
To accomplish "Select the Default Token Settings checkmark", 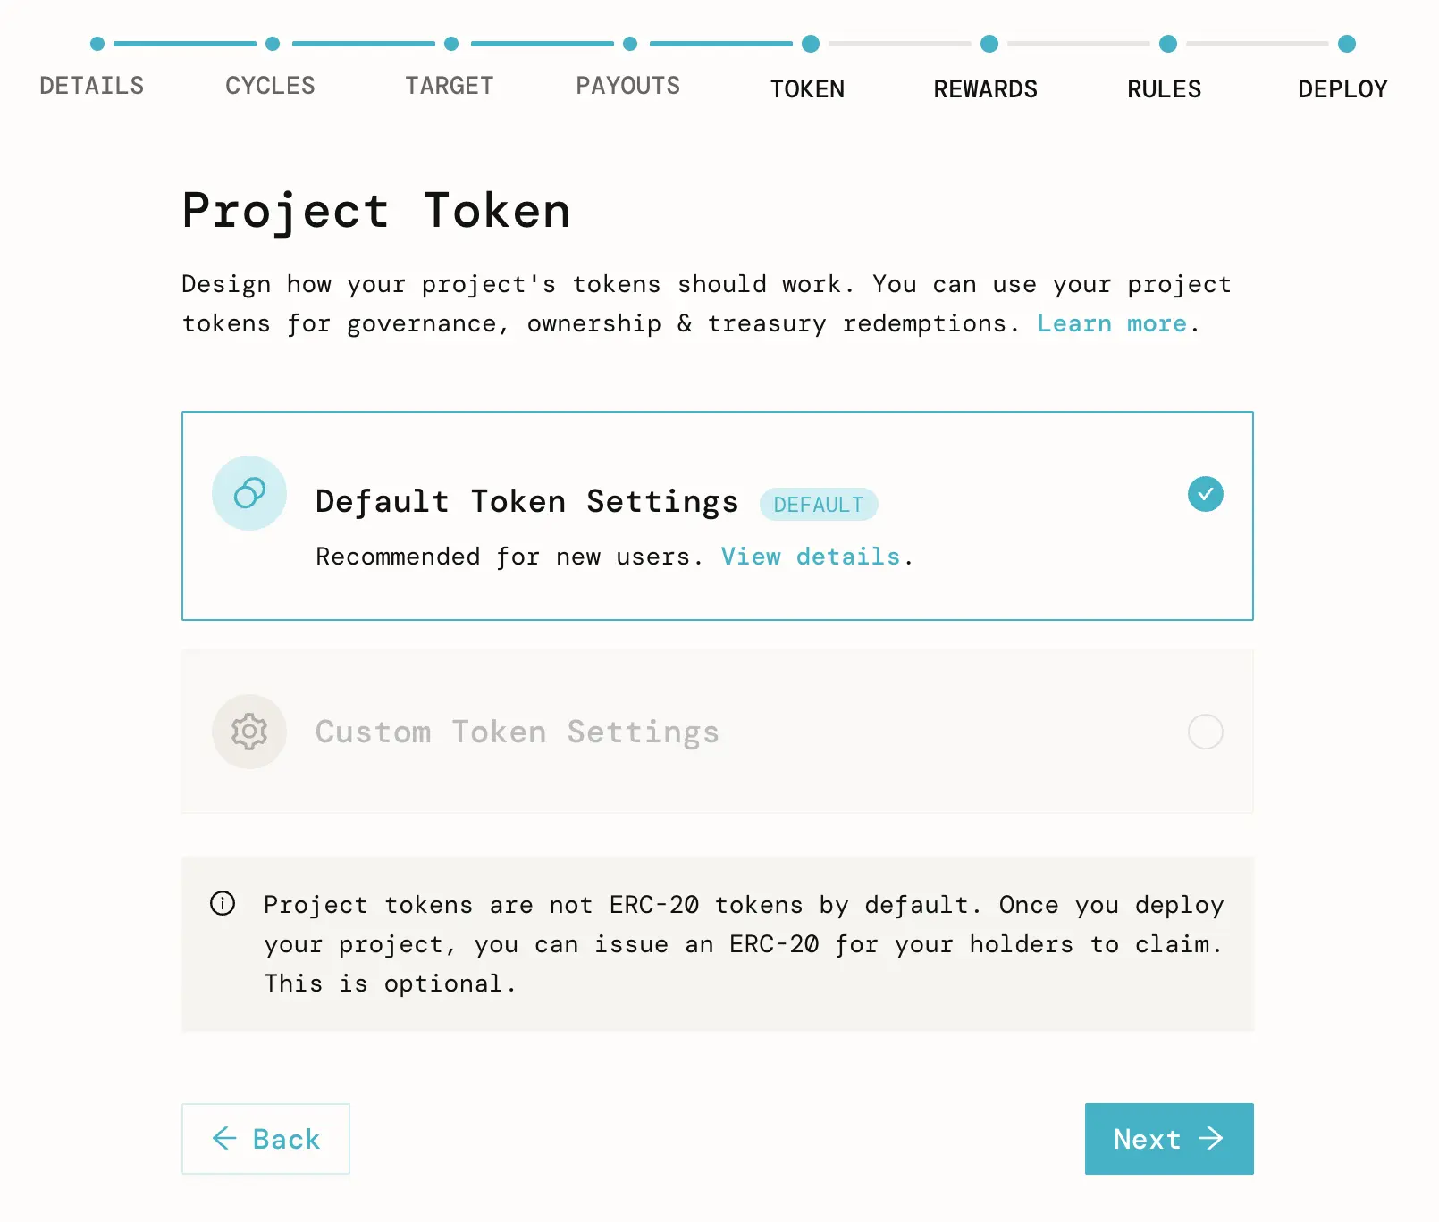I will pyautogui.click(x=1205, y=494).
